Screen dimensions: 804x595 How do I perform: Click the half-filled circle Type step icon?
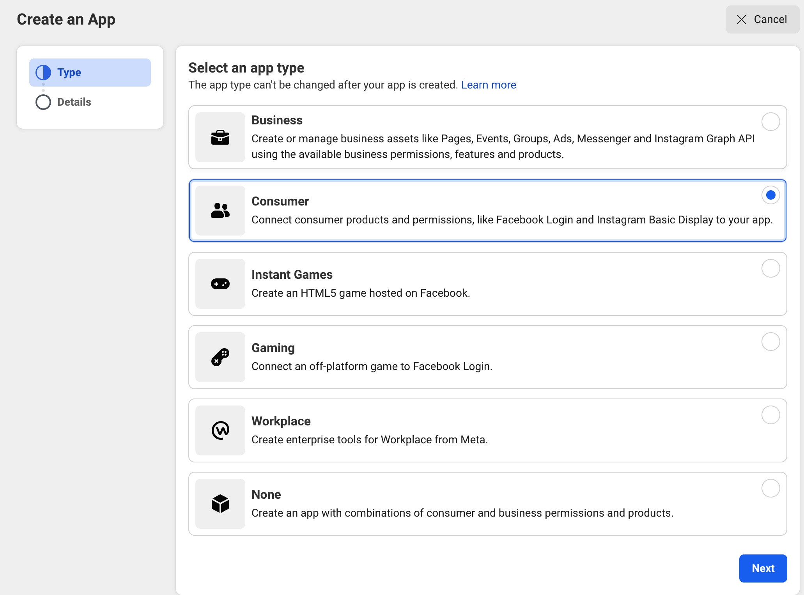(43, 73)
